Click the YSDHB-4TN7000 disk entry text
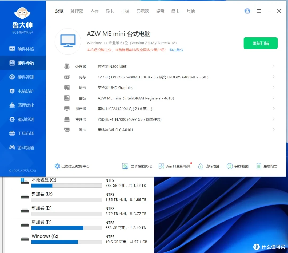The image size is (288, 253). tap(130, 119)
